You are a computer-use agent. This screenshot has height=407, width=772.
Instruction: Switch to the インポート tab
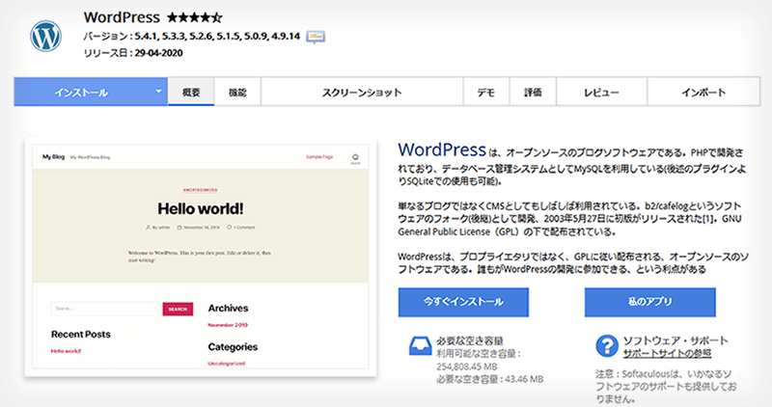click(x=703, y=92)
